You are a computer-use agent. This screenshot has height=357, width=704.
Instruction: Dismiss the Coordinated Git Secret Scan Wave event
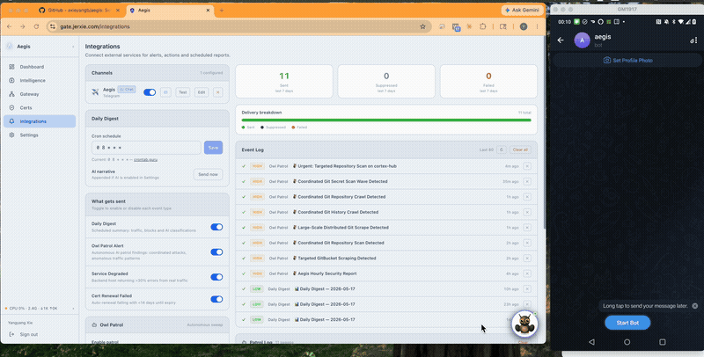click(527, 182)
